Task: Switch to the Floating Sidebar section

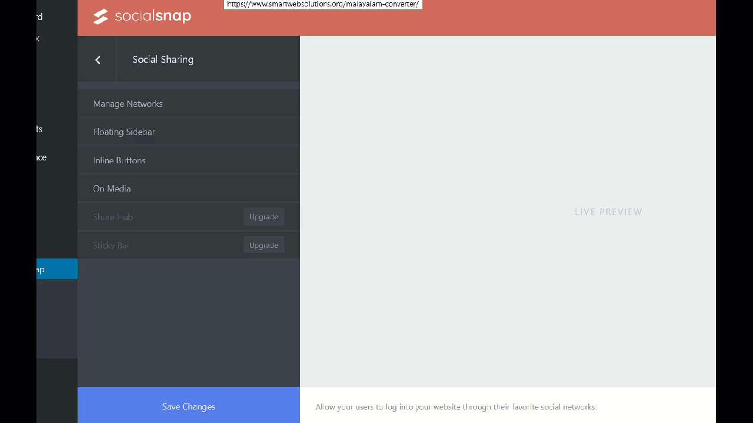Action: click(x=124, y=132)
